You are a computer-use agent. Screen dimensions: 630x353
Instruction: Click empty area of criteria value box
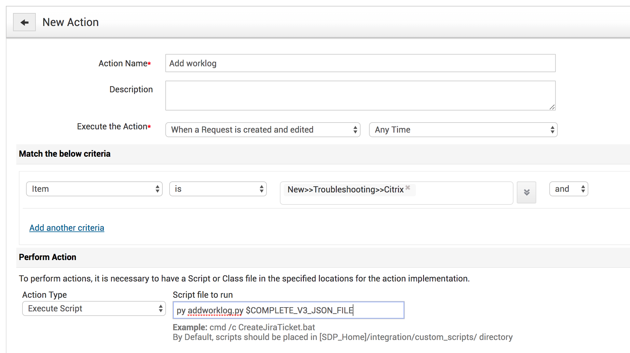(x=462, y=193)
